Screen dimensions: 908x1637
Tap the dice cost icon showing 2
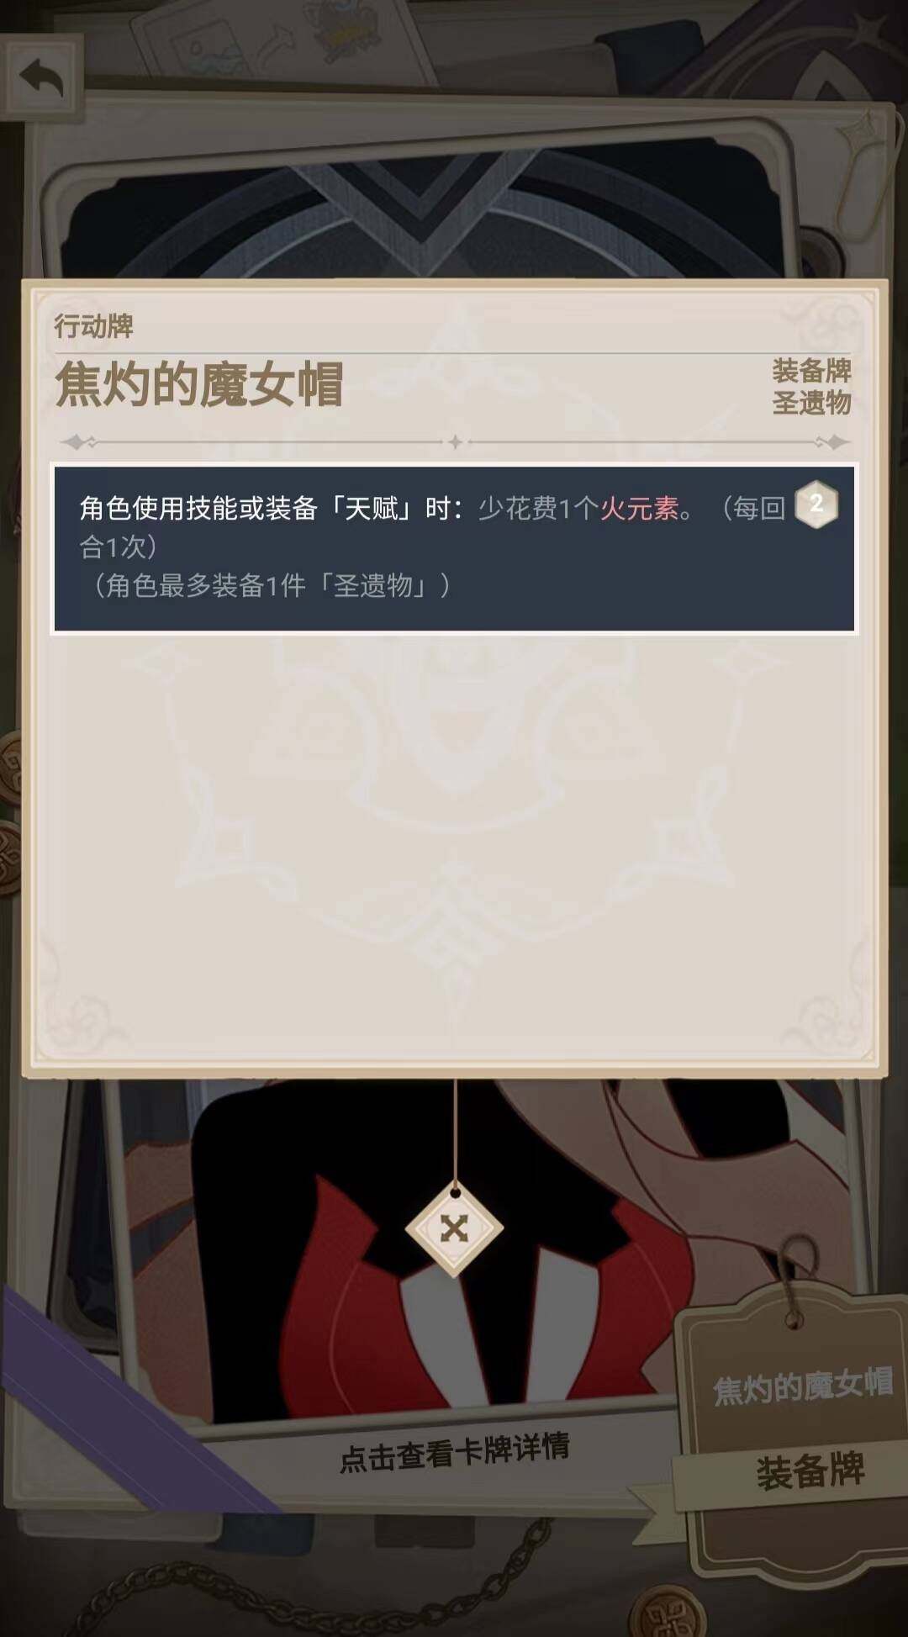pos(816,504)
